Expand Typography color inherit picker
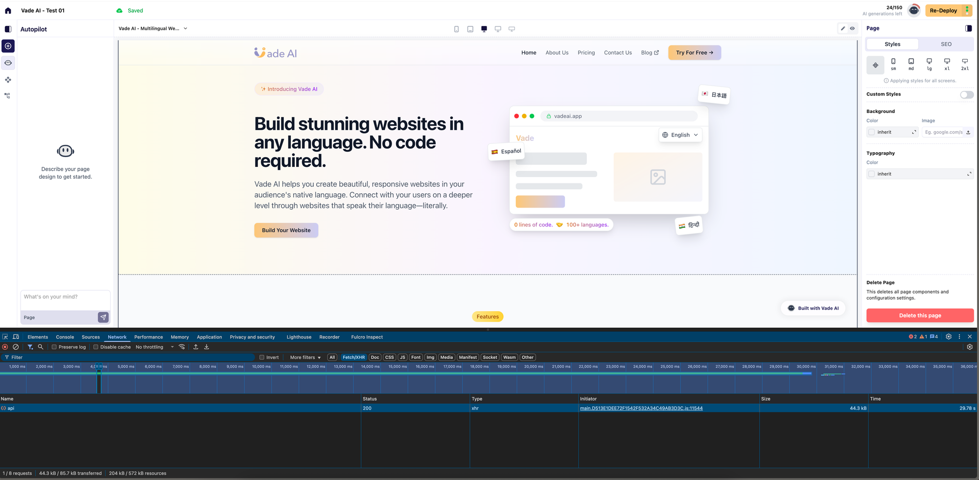The width and height of the screenshot is (979, 480). pos(969,174)
